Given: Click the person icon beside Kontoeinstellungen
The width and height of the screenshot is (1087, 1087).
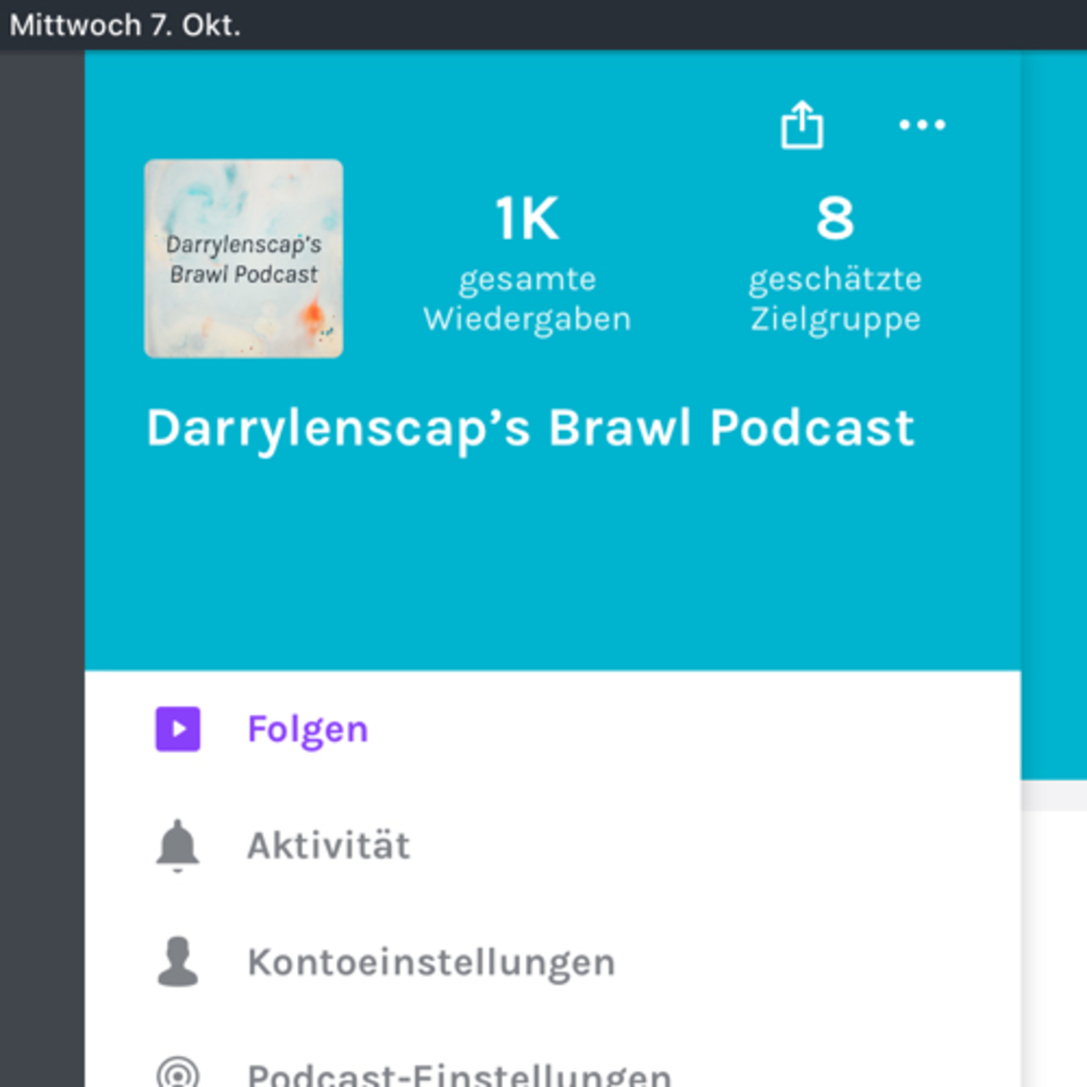Looking at the screenshot, I should (178, 962).
